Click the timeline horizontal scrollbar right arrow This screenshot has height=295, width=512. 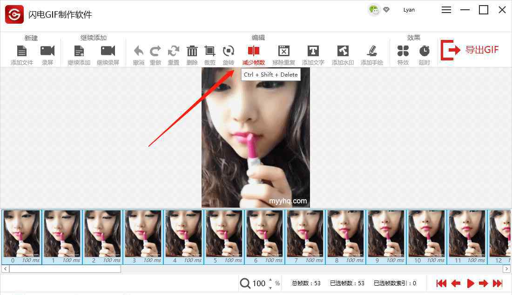tap(506, 269)
